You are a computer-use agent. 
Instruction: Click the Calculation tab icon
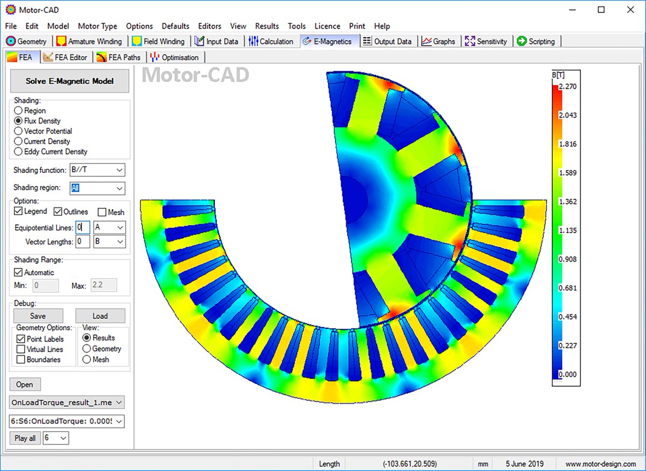253,41
